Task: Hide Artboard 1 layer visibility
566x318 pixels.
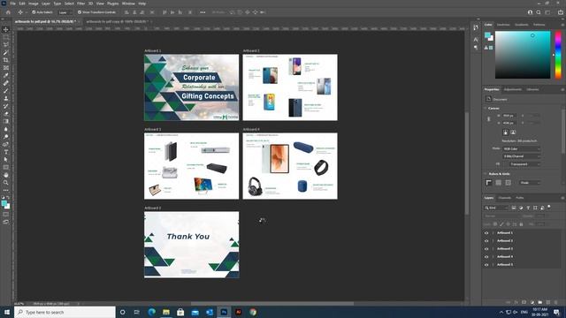Action: pyautogui.click(x=486, y=233)
